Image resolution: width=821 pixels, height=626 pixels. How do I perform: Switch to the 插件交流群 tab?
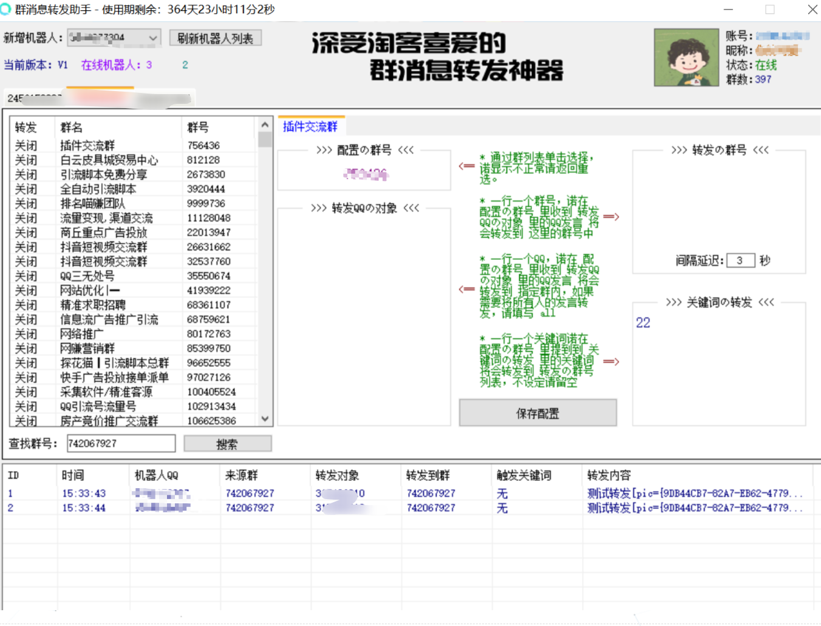[x=310, y=126]
